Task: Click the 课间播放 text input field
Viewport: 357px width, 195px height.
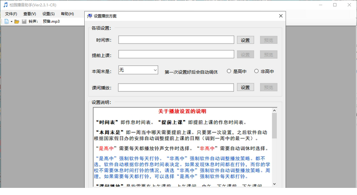Action: pos(176,87)
